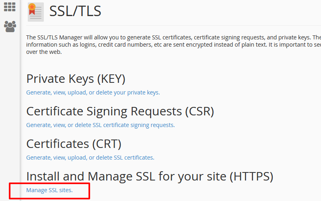This screenshot has width=321, height=201.
Task: Click the divider line under SSL/TLS title
Action: (x=173, y=26)
